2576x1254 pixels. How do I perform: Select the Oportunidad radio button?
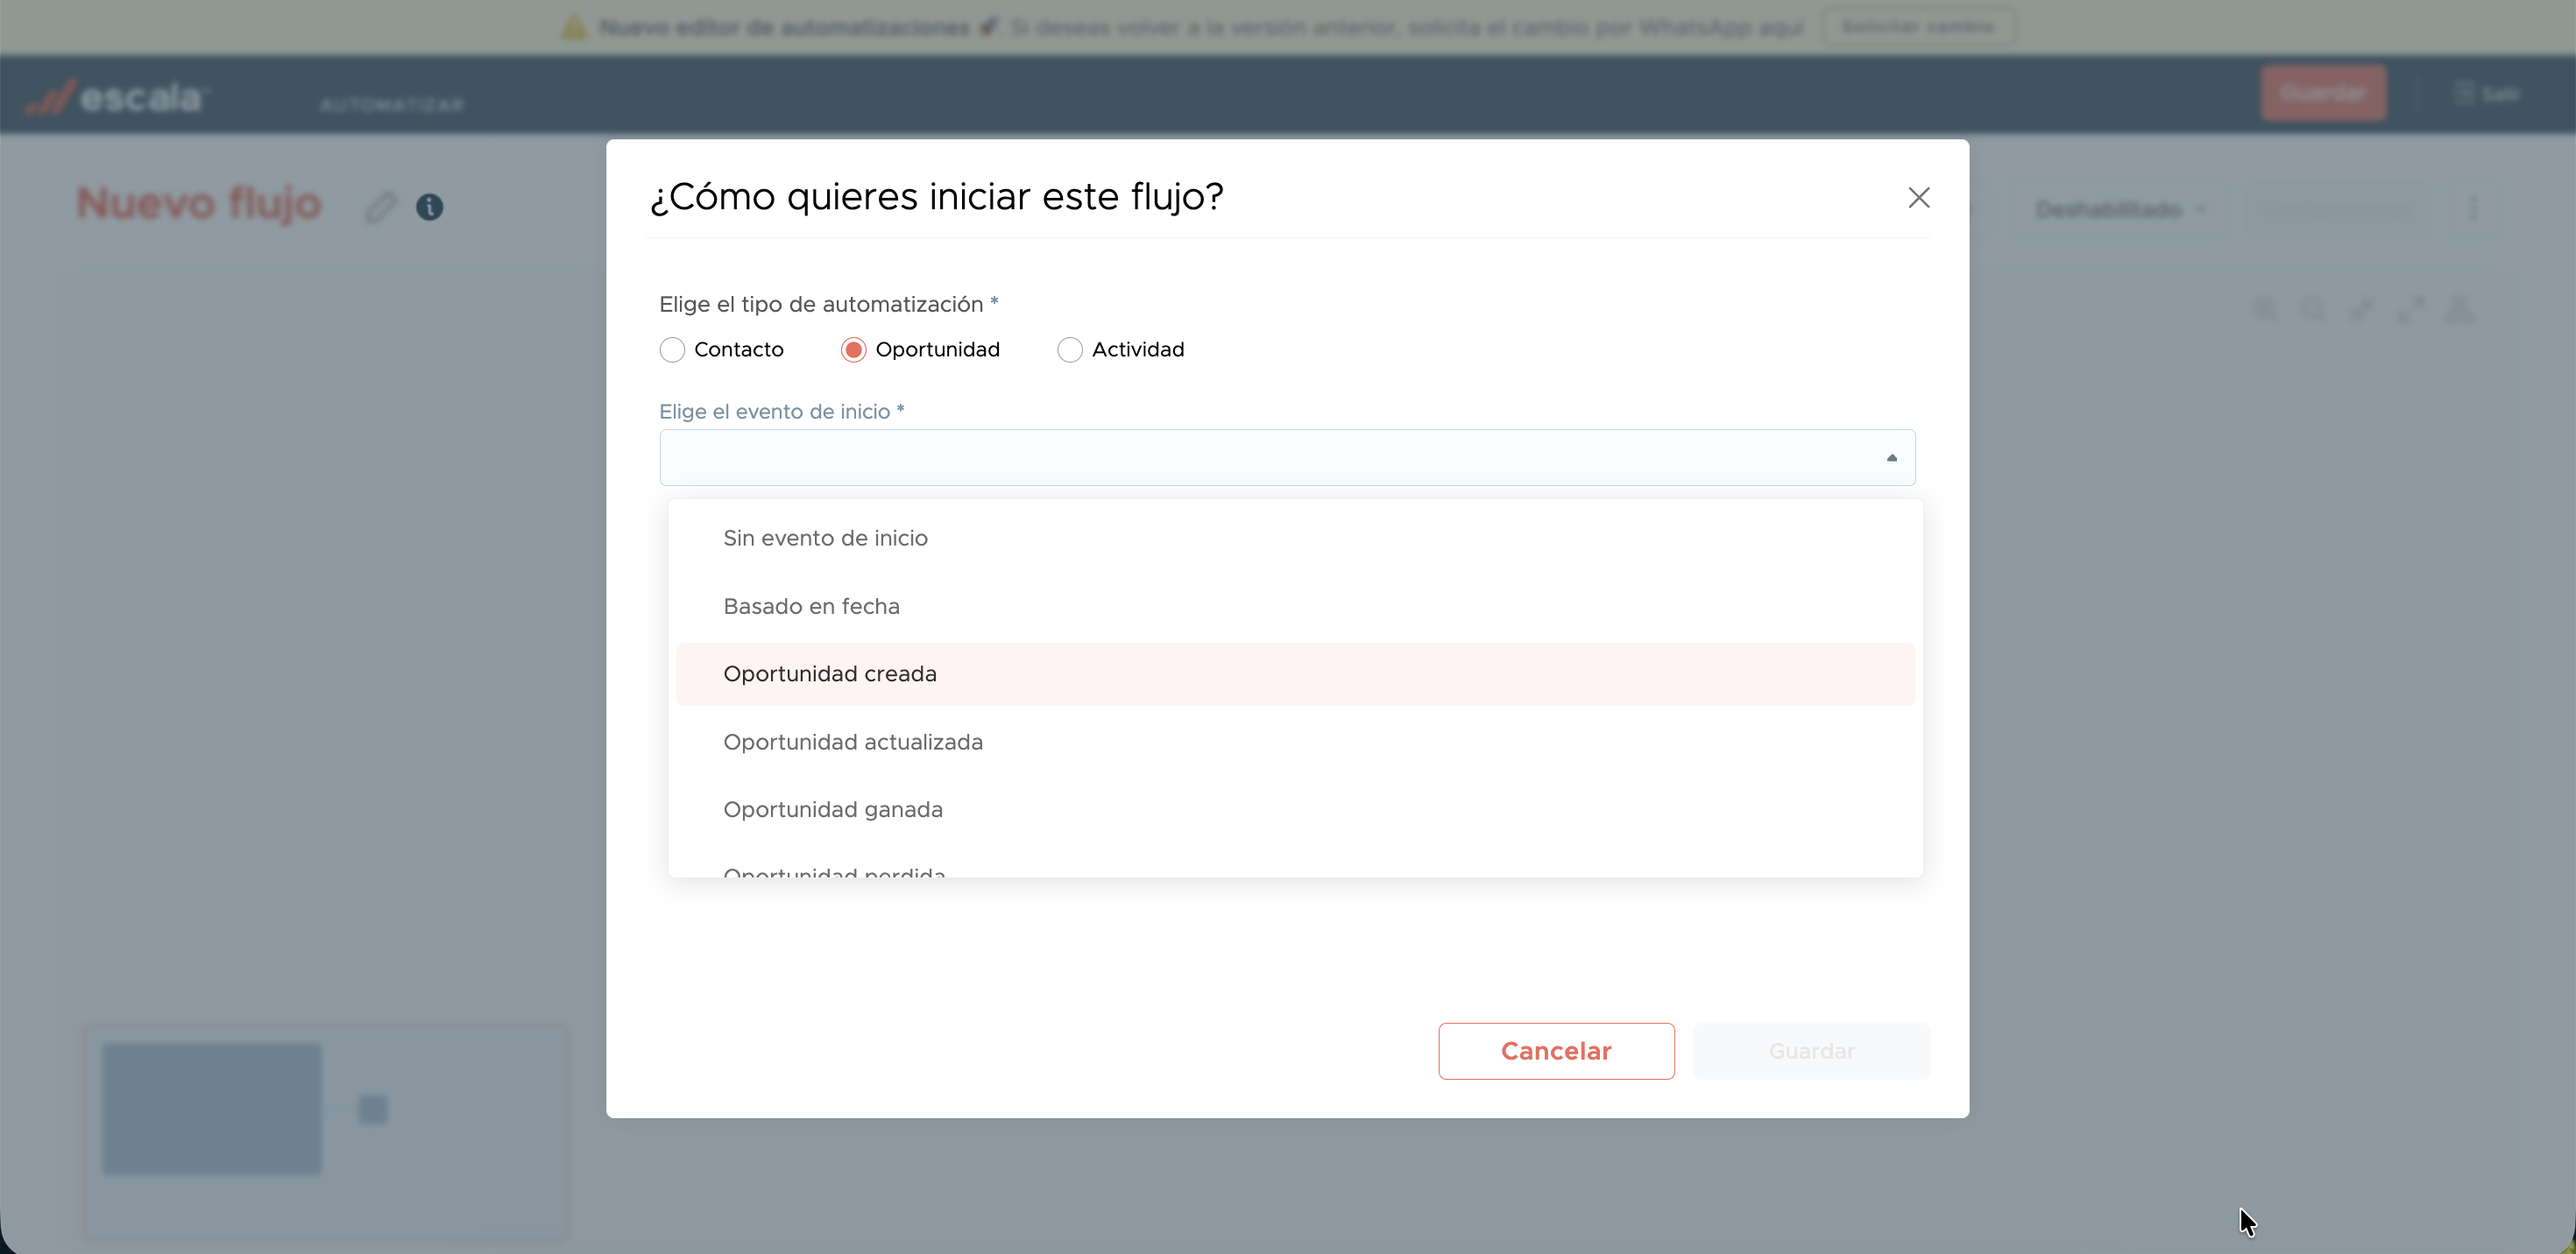coord(853,349)
